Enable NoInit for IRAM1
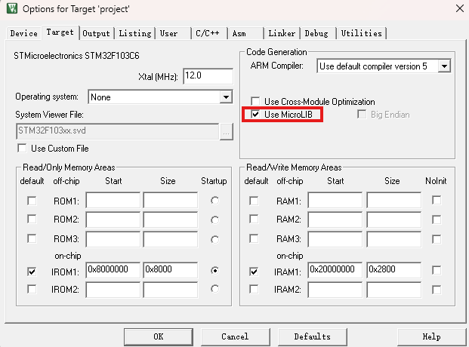 [437, 270]
